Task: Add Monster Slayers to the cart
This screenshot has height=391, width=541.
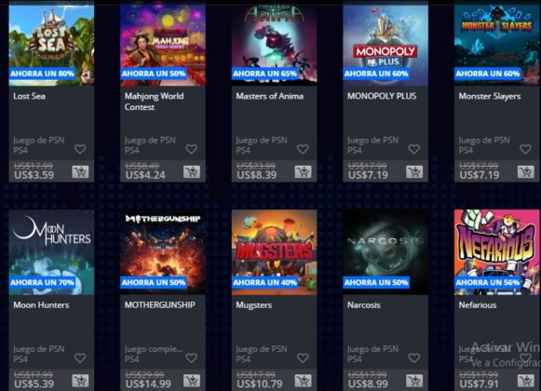Action: [525, 171]
